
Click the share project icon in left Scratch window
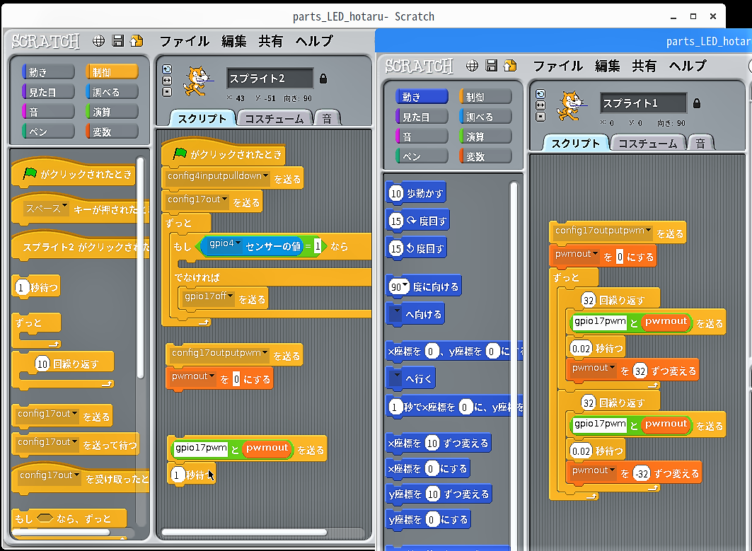click(x=137, y=41)
